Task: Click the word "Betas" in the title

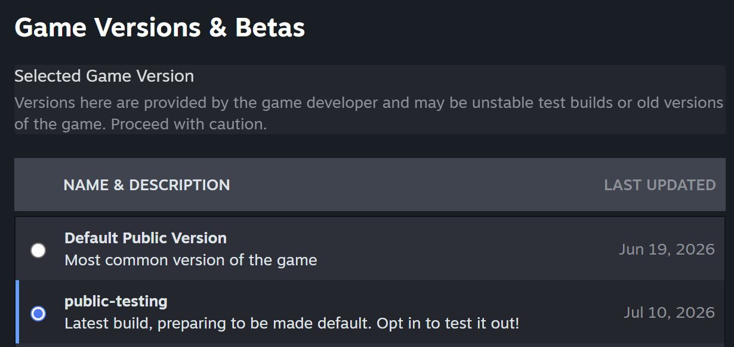Action: point(270,27)
